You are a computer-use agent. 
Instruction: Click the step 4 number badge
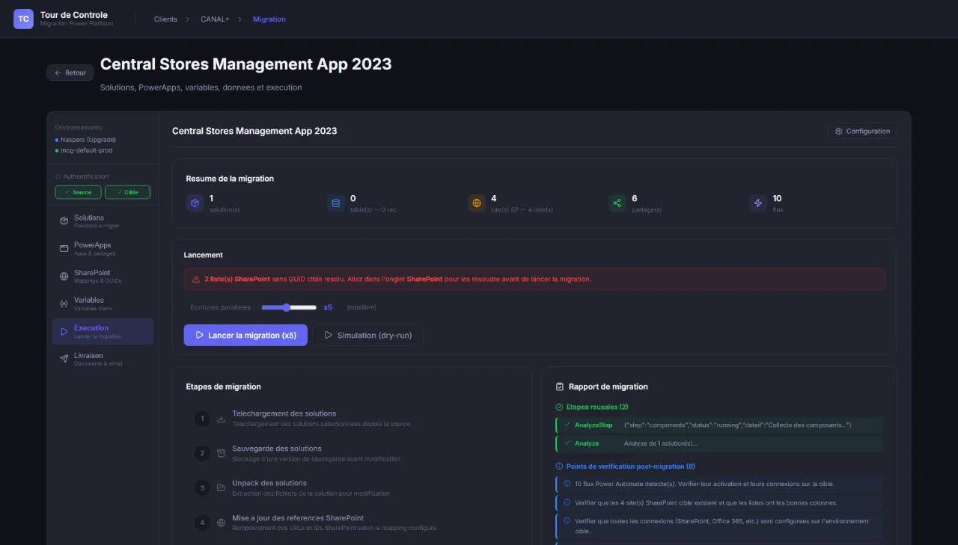(201, 523)
